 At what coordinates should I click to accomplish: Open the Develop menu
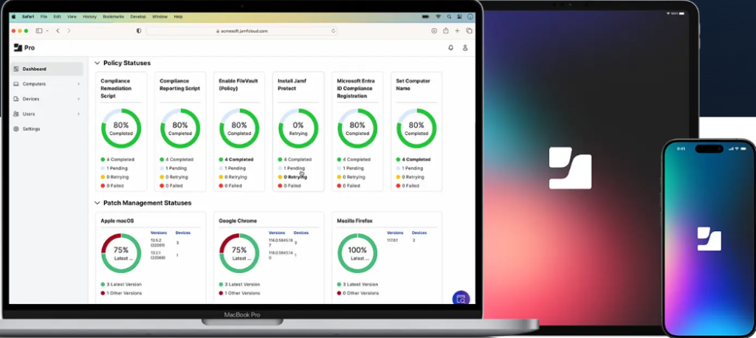[138, 16]
